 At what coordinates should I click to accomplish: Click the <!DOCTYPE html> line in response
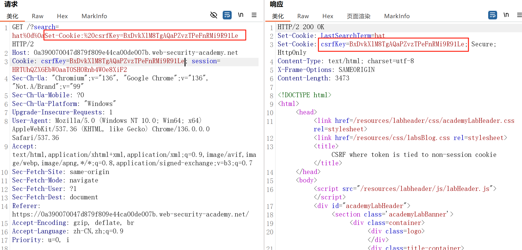(304, 95)
